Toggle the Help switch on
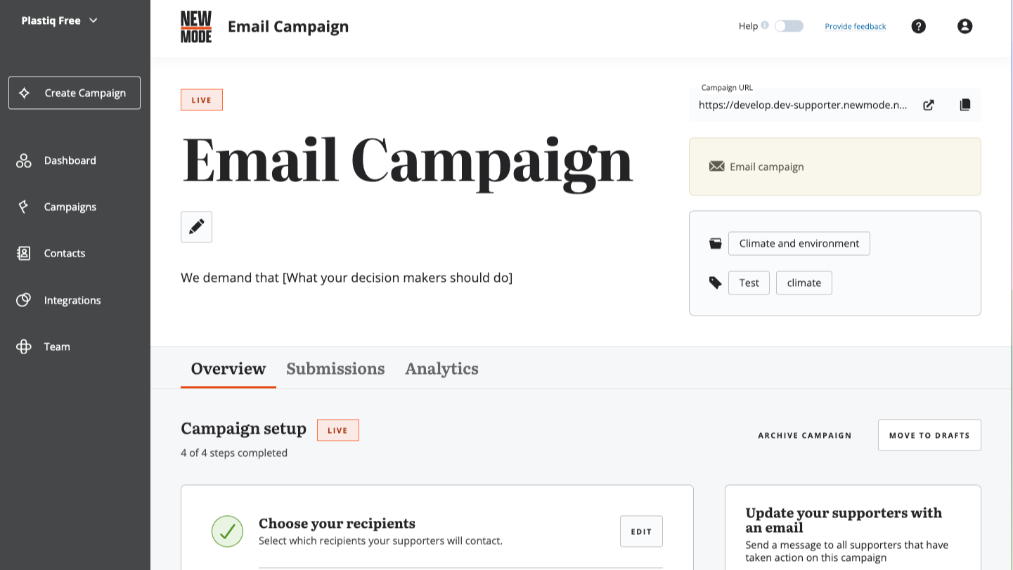The height and width of the screenshot is (570, 1013). [x=789, y=26]
